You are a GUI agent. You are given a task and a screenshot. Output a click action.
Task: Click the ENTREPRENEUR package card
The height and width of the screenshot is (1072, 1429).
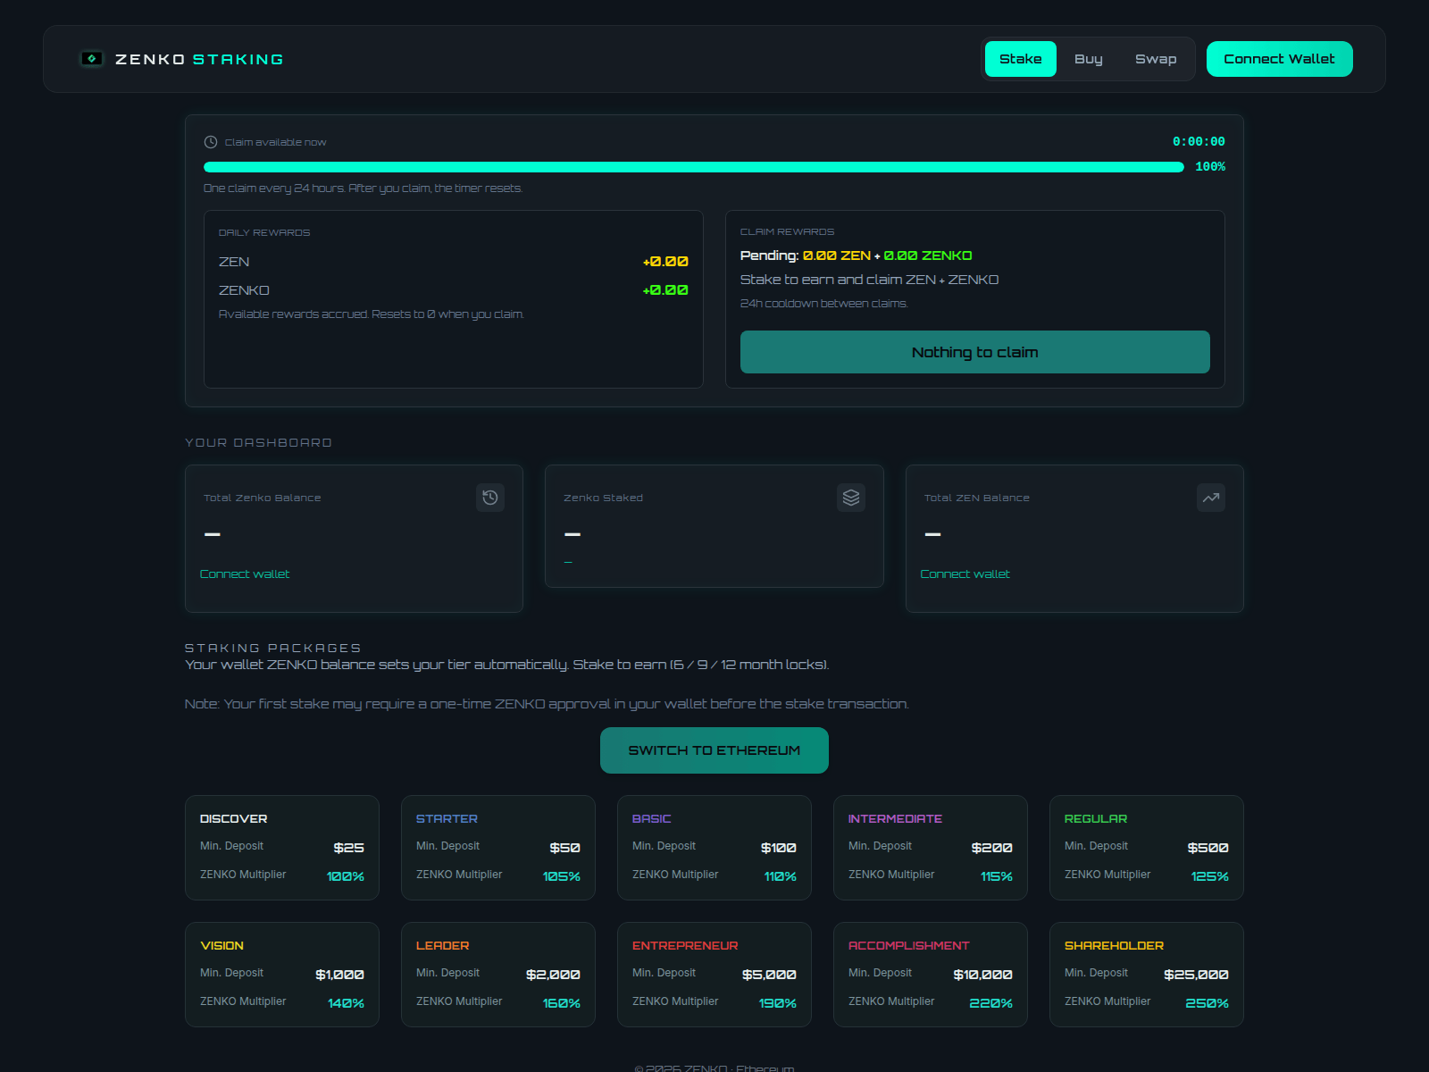714,974
